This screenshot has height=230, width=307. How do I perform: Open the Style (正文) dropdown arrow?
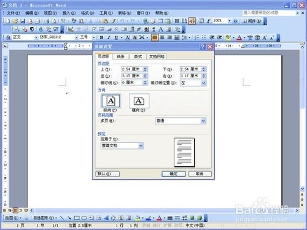(36, 37)
